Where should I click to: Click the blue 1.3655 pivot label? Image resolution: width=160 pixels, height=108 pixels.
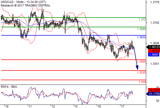[142, 37]
